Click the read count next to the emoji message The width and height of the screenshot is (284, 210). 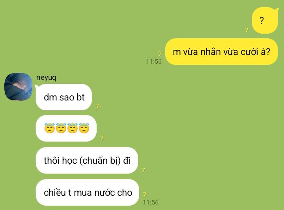tap(102, 138)
